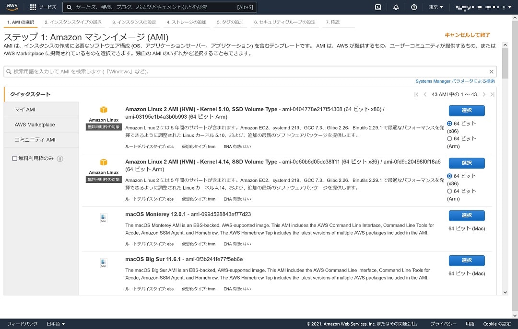Go to the next AMI page arrow
This screenshot has width=518, height=329.
(x=483, y=94)
